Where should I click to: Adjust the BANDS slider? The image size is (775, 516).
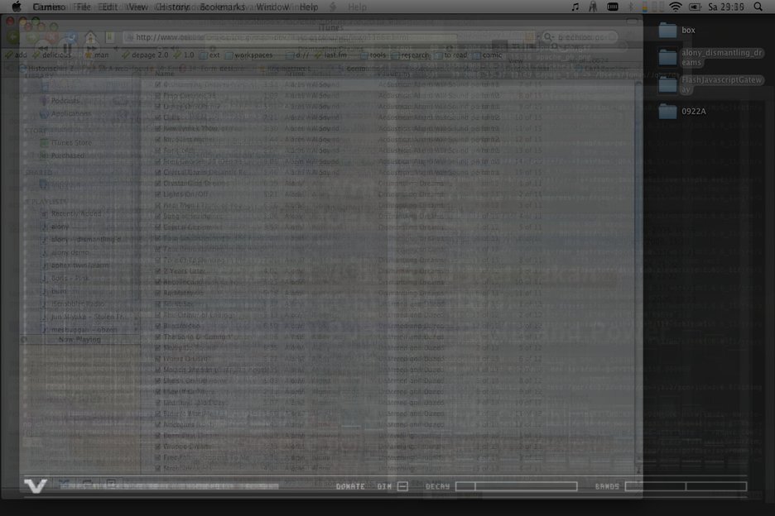point(686,486)
